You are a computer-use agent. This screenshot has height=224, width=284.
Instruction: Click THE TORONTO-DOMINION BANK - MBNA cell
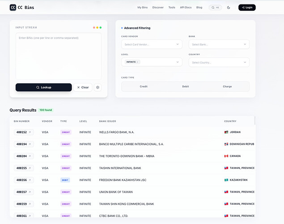coord(127,156)
